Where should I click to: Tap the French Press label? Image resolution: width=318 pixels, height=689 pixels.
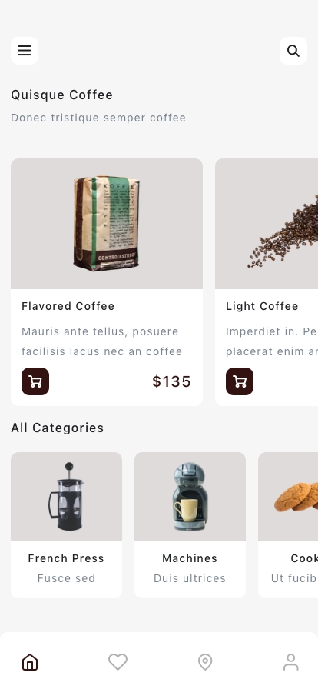coord(66,558)
